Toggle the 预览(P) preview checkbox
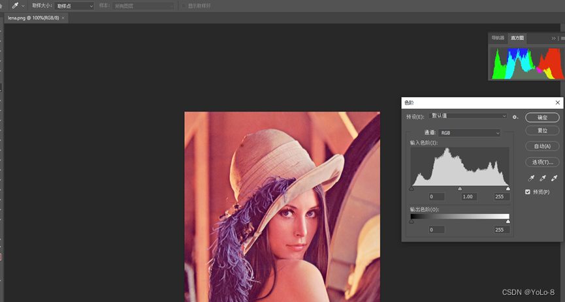This screenshot has width=565, height=302. 528,192
